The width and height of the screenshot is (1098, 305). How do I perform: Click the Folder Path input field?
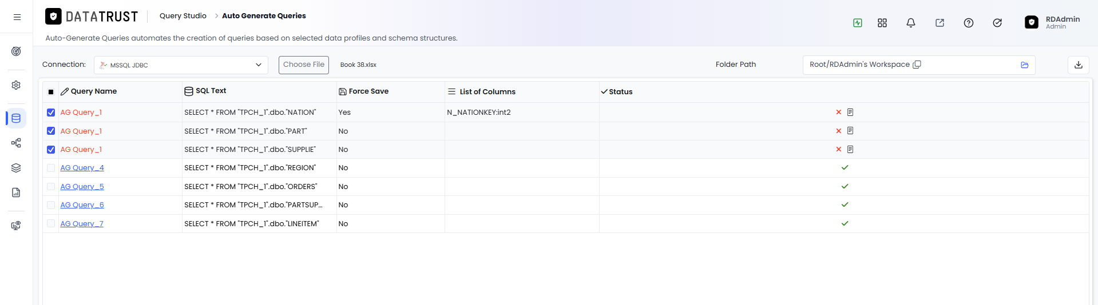point(919,65)
